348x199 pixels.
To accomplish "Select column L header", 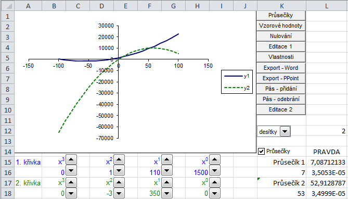I will (327, 6).
